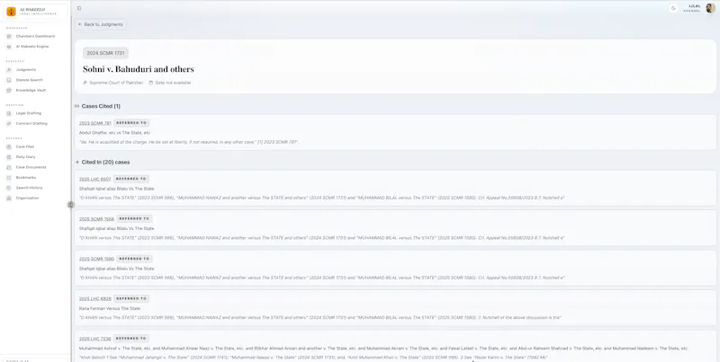The width and height of the screenshot is (720, 362).
Task: Click the Statute Search book icon
Action: pos(9,80)
